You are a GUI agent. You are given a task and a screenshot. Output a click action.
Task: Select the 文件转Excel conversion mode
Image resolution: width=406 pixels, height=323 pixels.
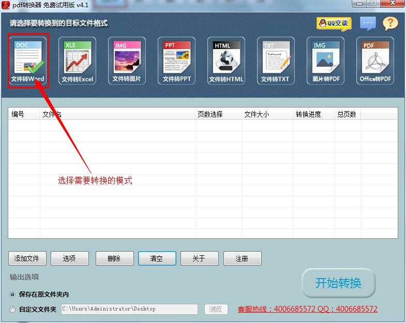point(77,60)
